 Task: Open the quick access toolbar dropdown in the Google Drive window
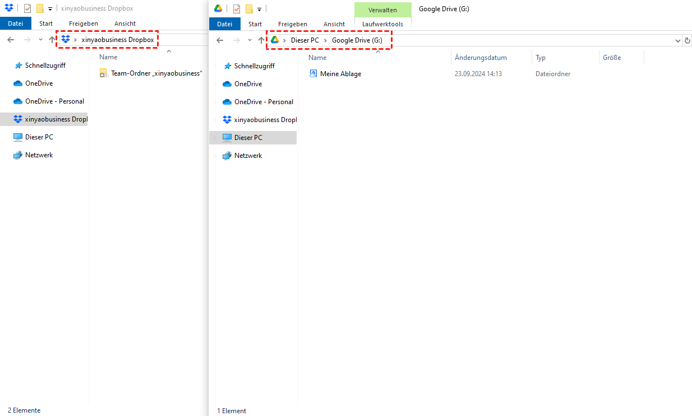[259, 9]
